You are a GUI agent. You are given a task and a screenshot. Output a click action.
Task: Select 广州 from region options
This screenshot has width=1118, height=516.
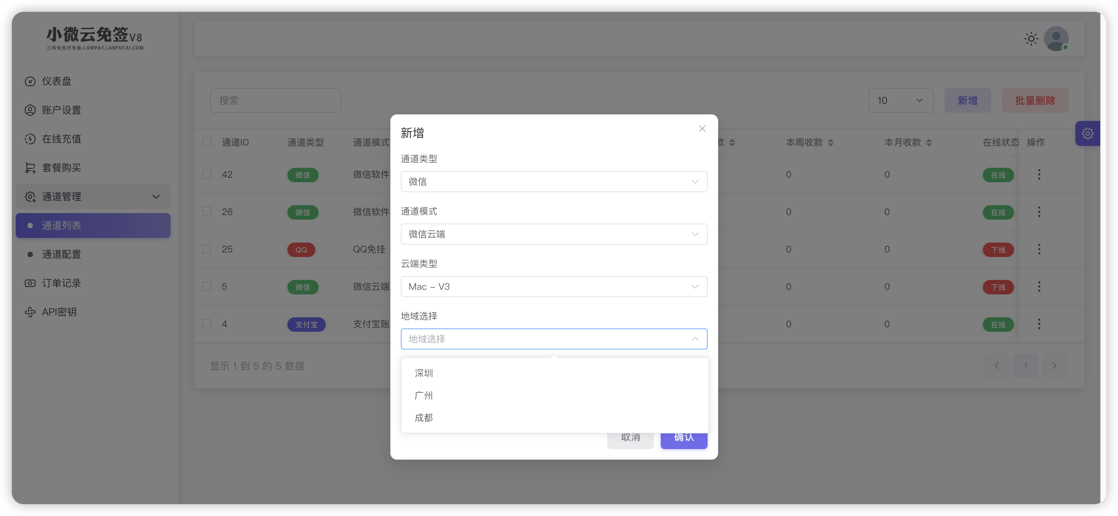point(555,395)
